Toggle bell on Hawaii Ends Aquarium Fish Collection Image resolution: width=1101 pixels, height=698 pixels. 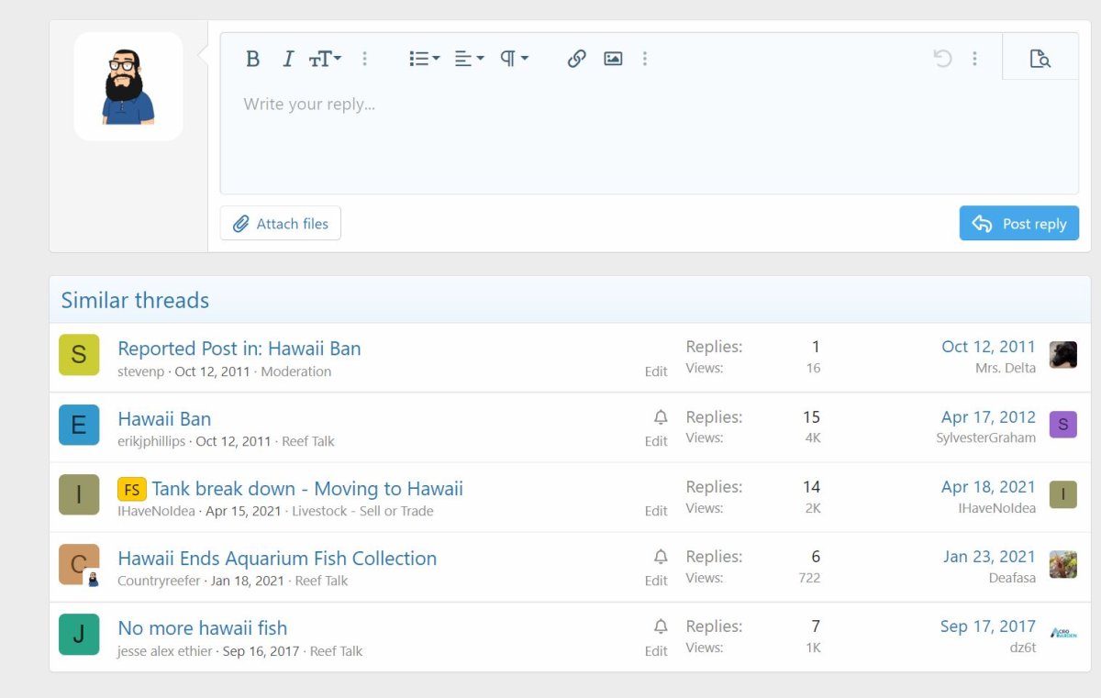661,557
